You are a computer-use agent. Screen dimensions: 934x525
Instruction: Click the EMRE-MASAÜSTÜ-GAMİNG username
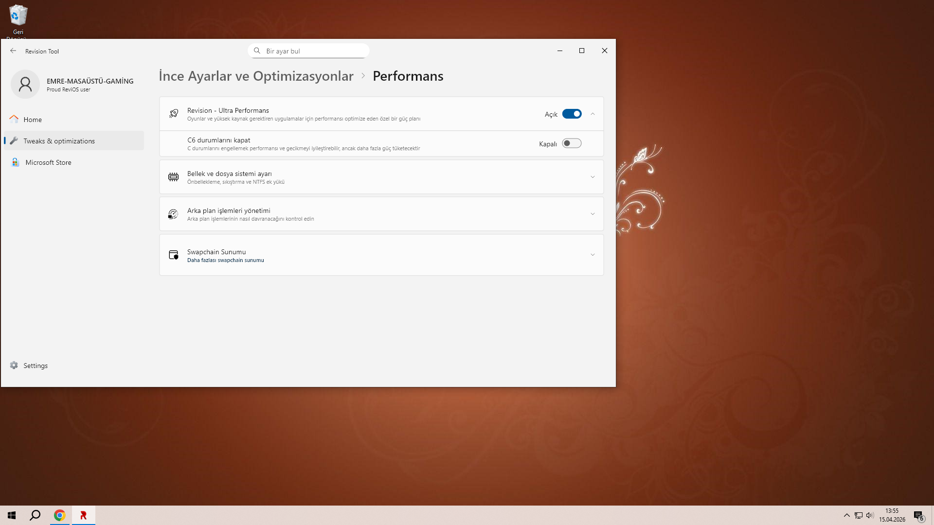coord(90,81)
